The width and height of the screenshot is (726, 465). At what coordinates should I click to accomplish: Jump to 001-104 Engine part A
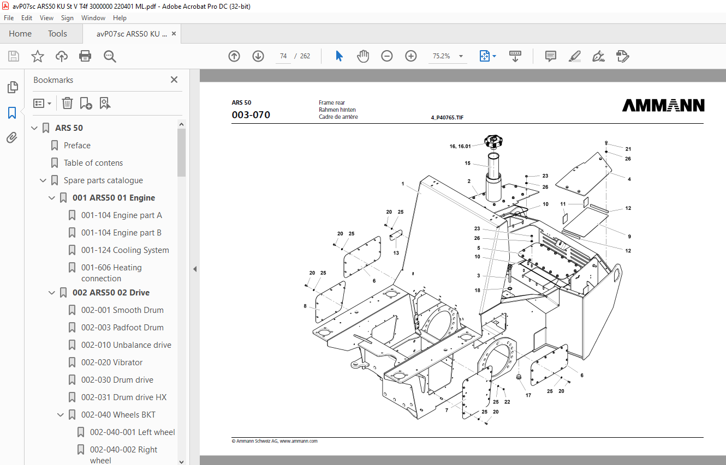click(x=122, y=215)
